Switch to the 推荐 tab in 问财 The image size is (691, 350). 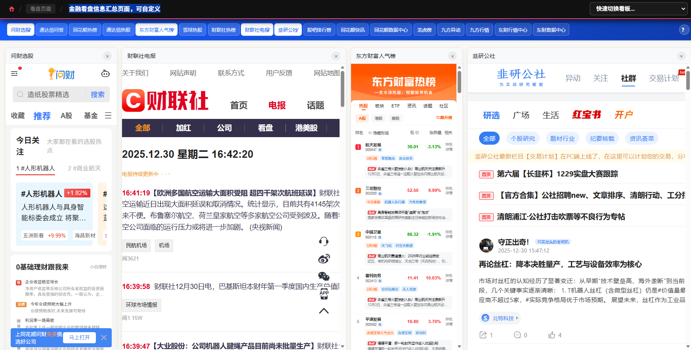click(42, 116)
